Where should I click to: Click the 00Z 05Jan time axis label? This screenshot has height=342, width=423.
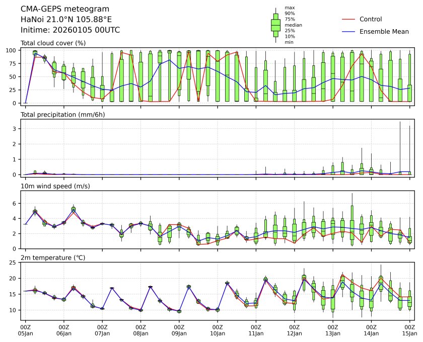click(x=25, y=329)
